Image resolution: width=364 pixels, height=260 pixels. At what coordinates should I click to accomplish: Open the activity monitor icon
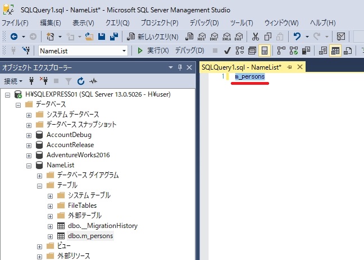point(93,81)
